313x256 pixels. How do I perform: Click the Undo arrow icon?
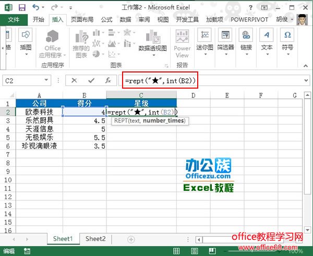tap(35, 7)
